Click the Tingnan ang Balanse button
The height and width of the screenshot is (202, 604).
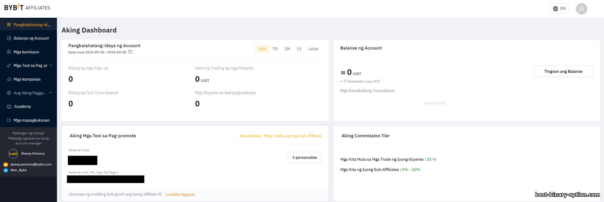(x=563, y=71)
